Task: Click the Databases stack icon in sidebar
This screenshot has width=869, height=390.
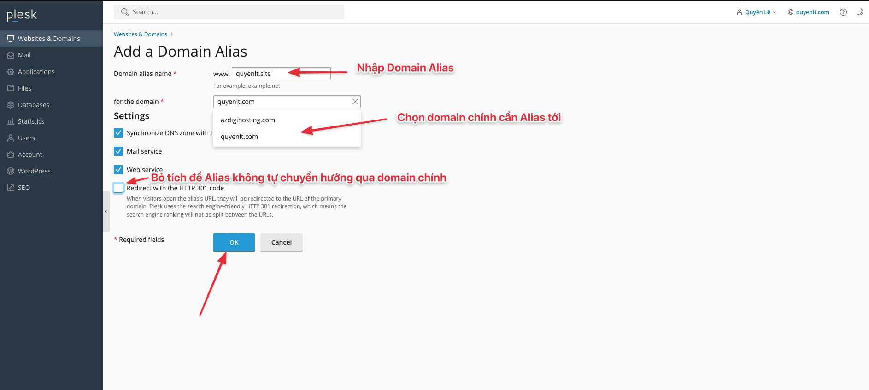Action: pos(11,105)
